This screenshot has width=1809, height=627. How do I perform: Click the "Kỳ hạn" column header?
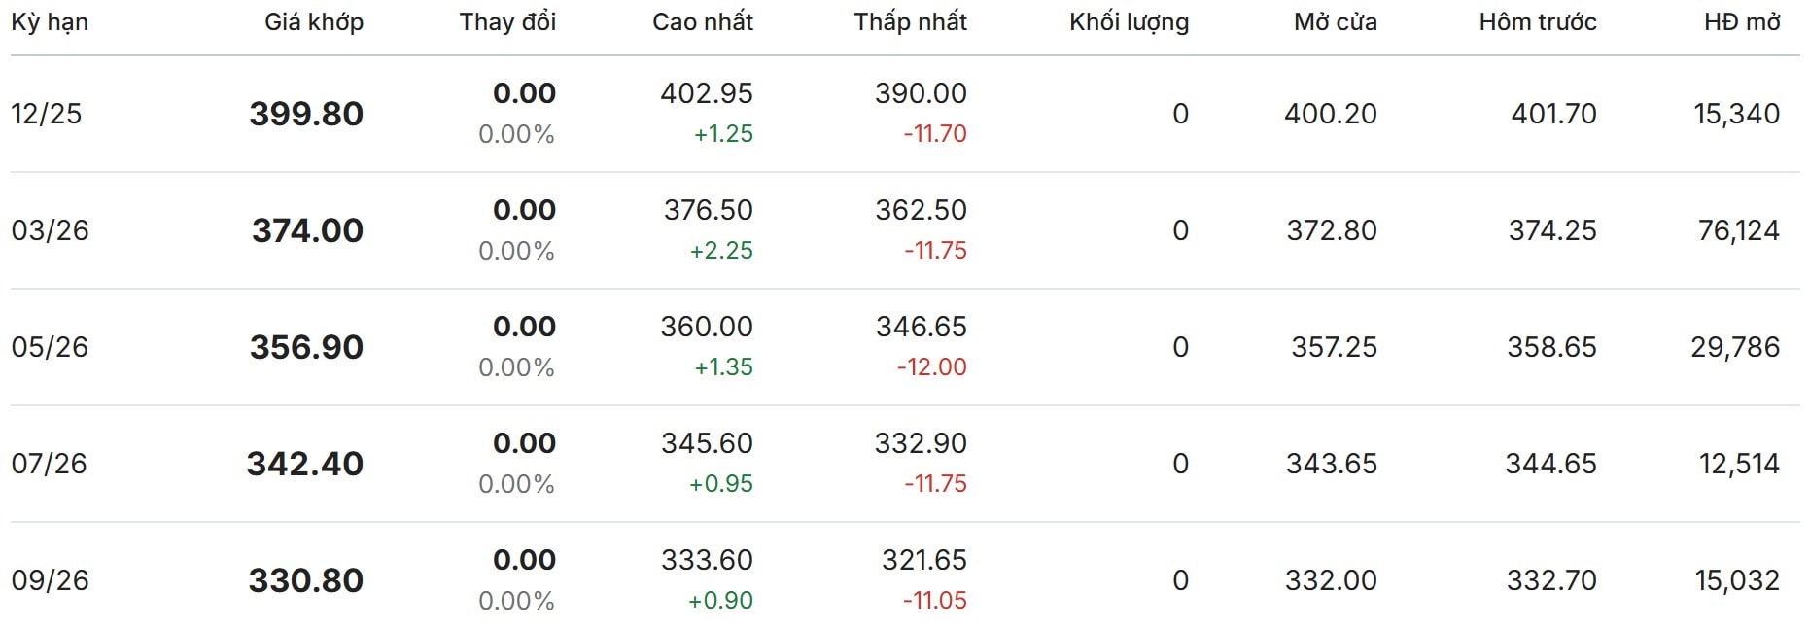click(50, 22)
